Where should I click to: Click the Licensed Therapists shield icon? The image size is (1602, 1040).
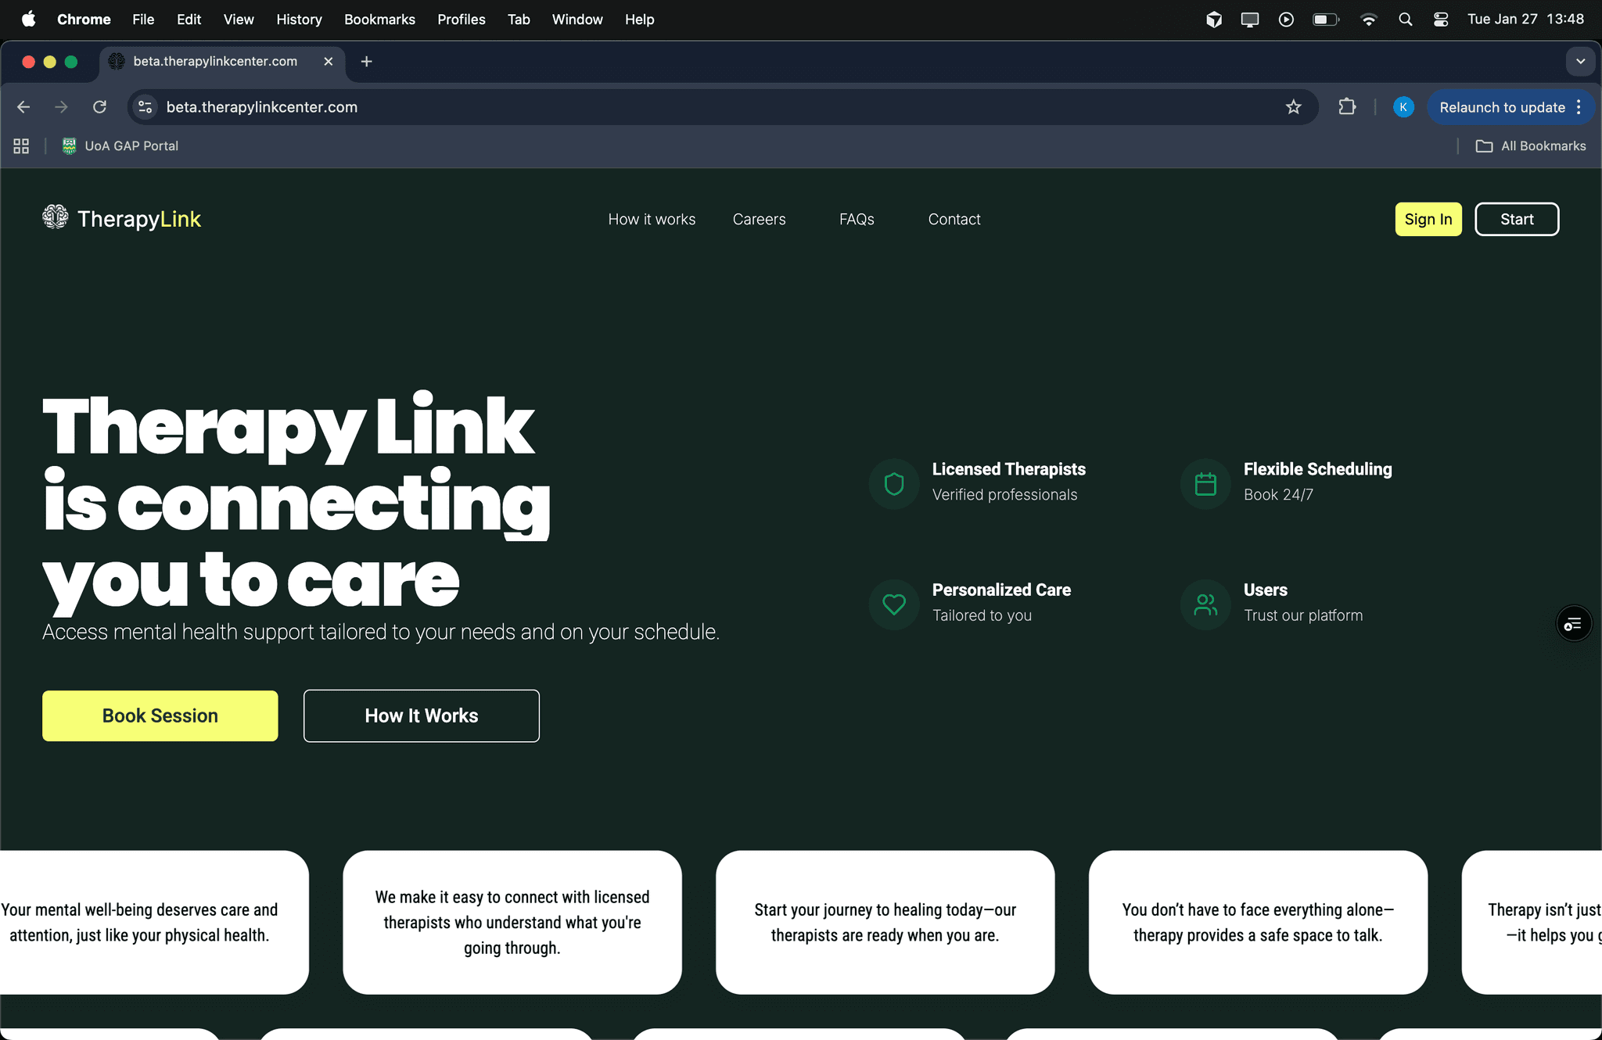(894, 484)
